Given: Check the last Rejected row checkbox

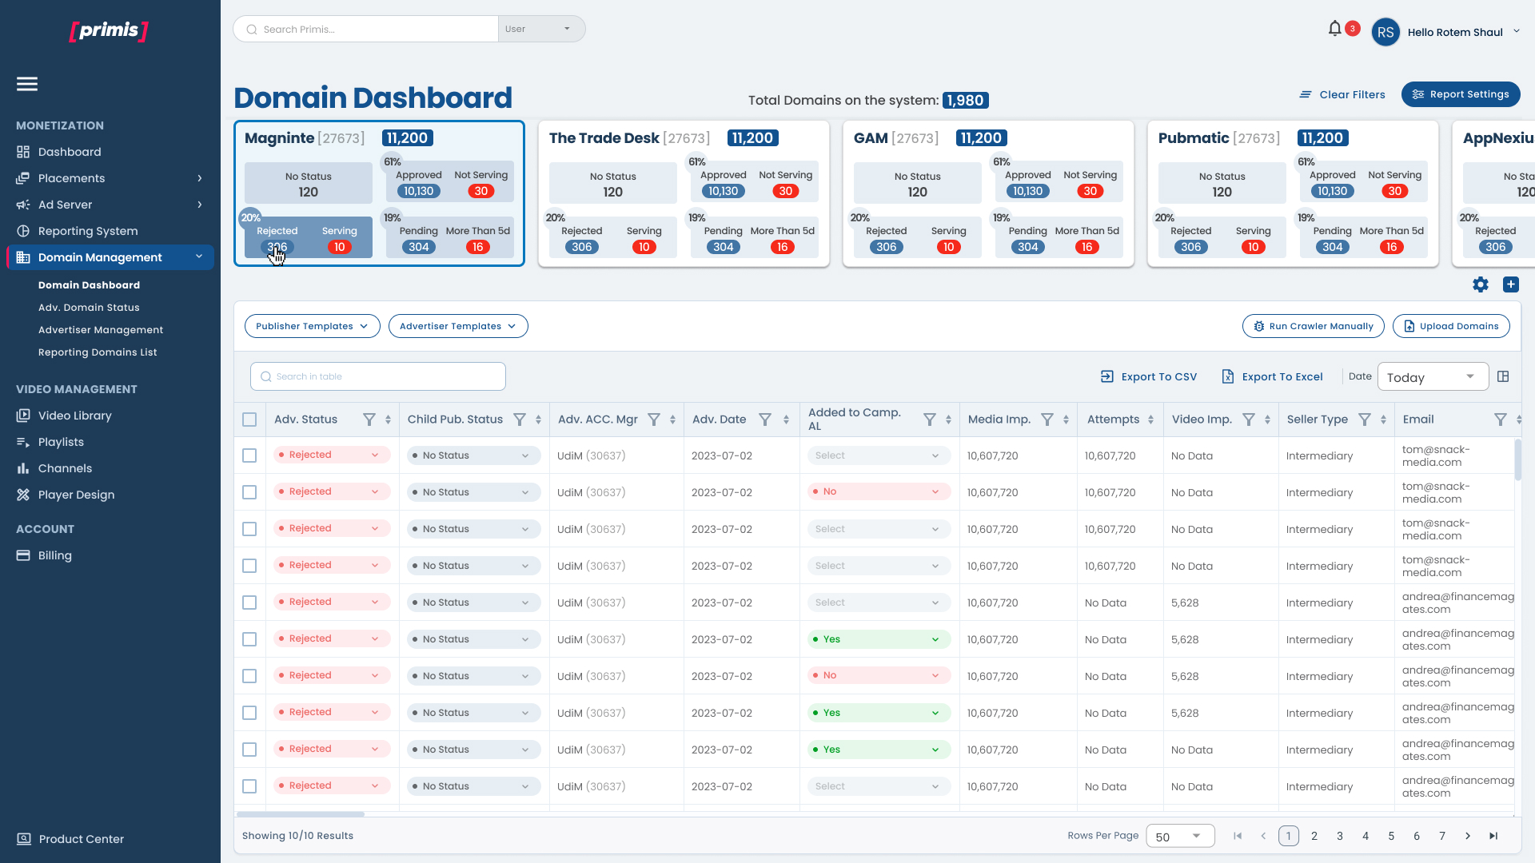Looking at the screenshot, I should [x=249, y=786].
